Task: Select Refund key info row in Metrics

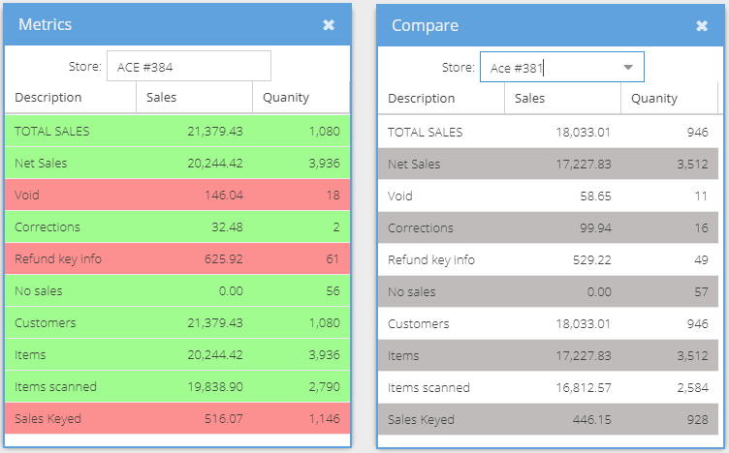Action: tap(177, 259)
